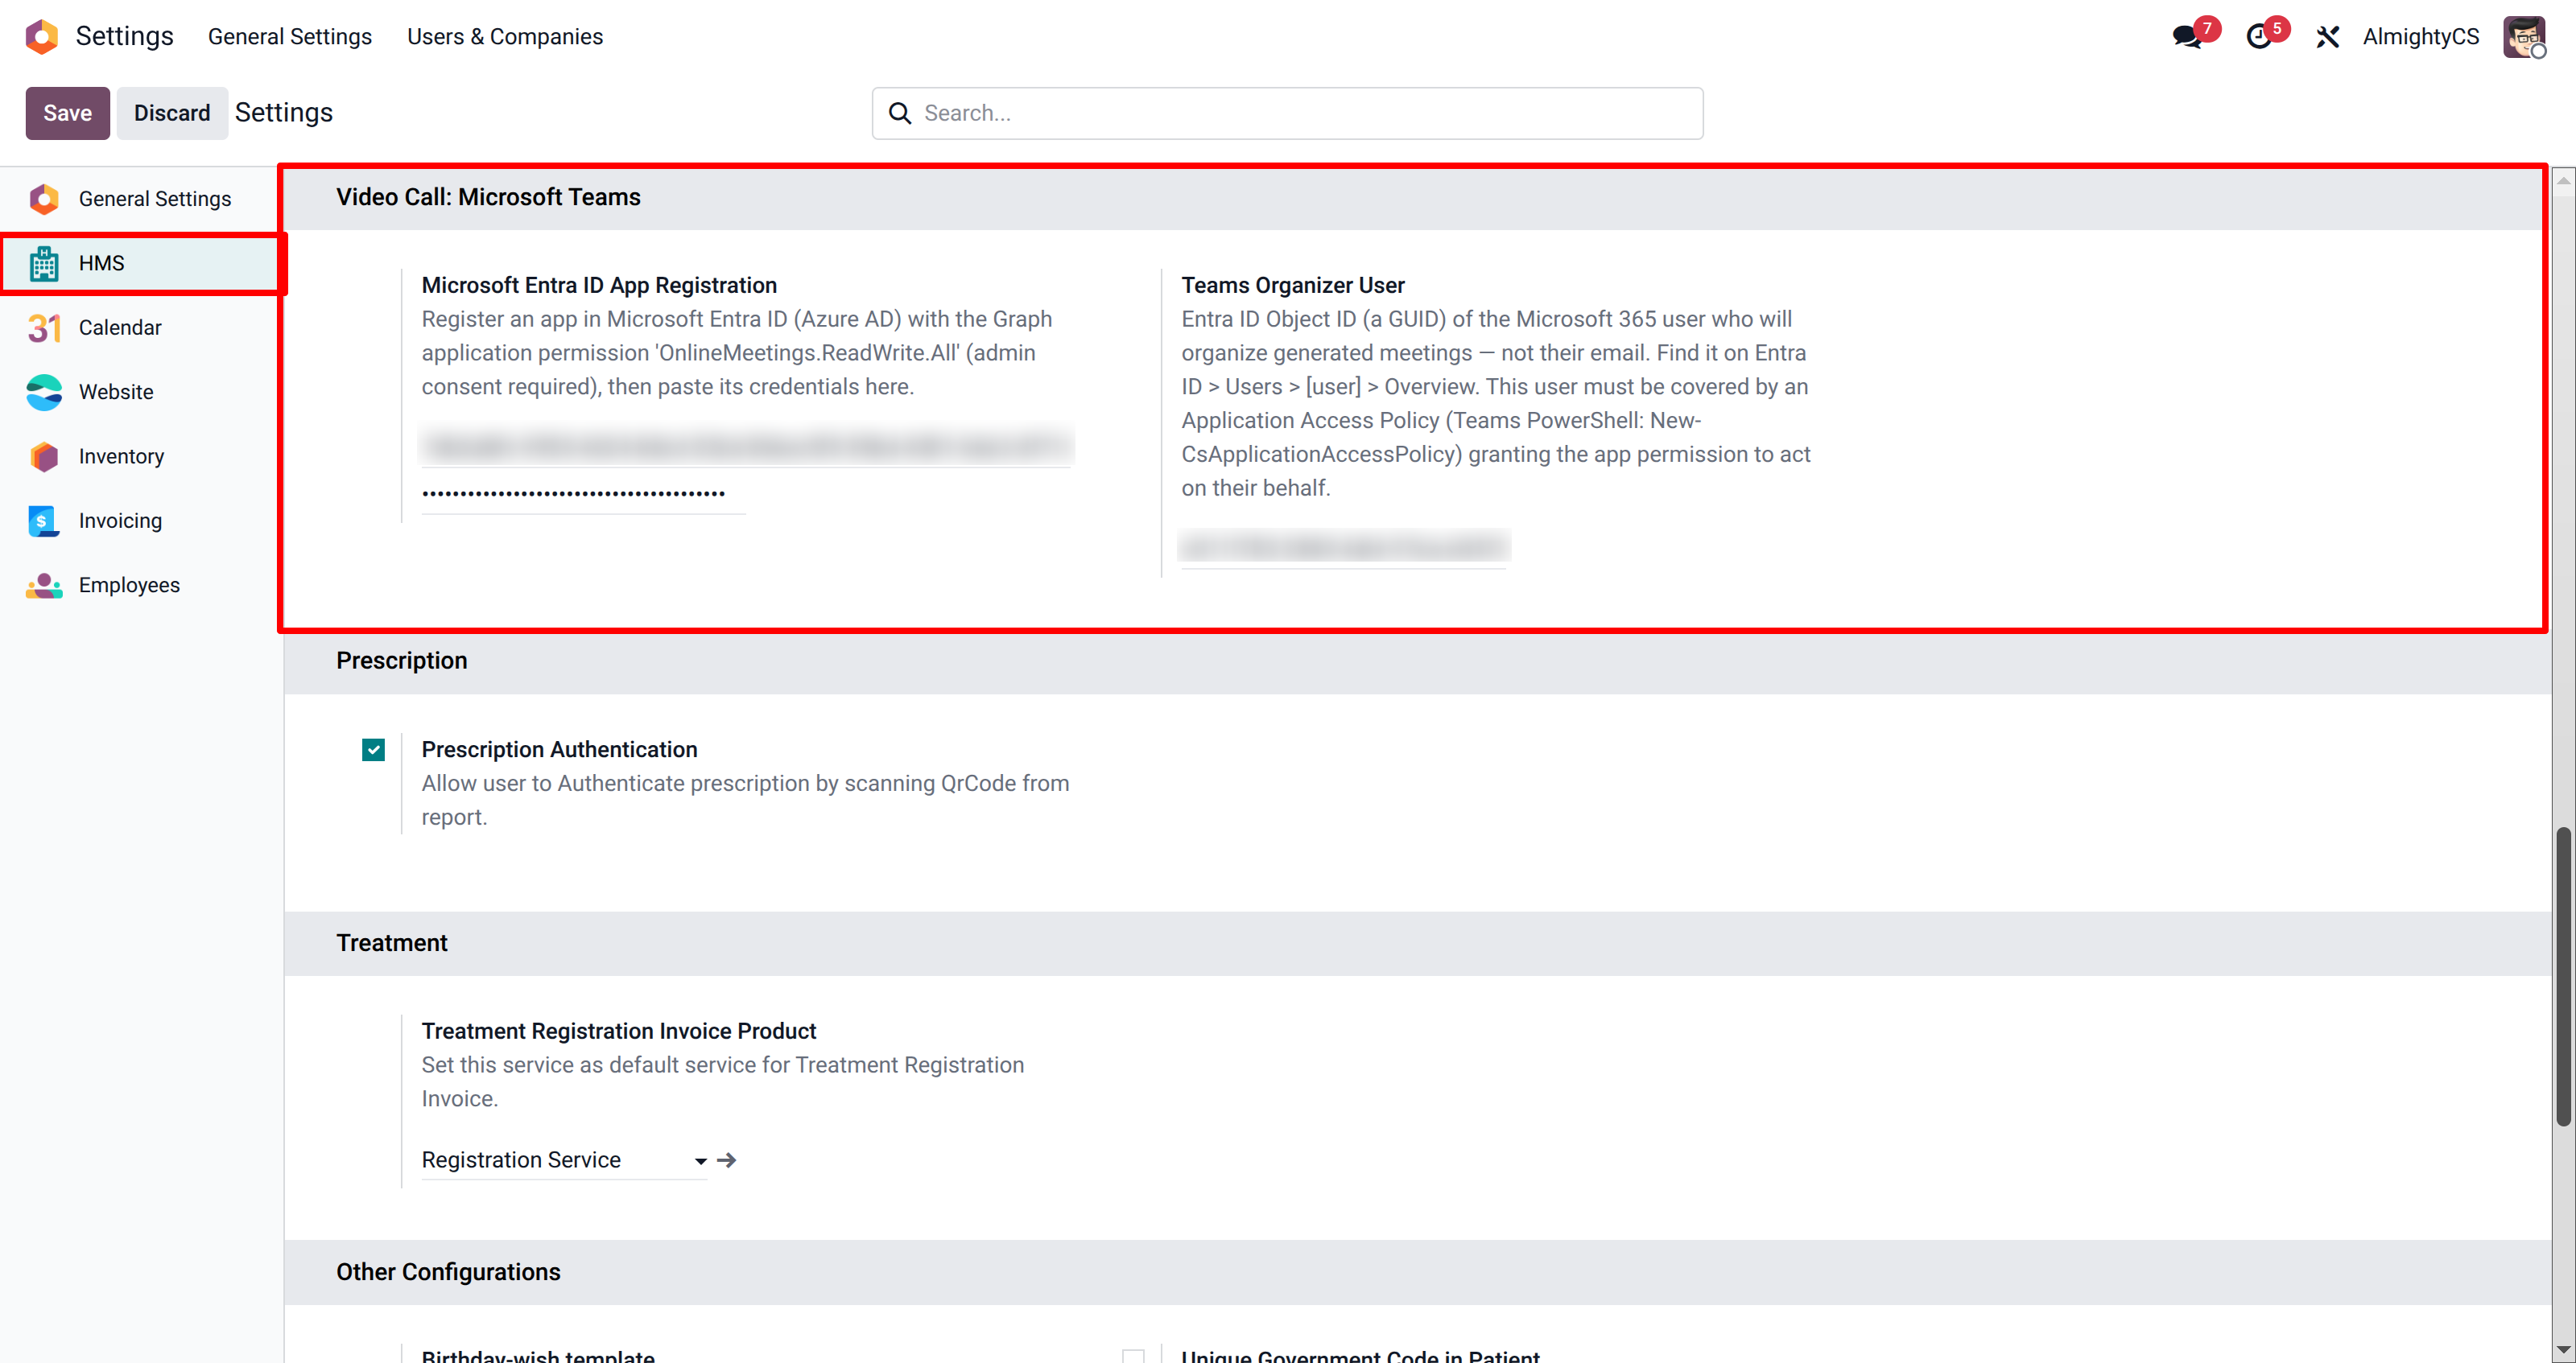The width and height of the screenshot is (2576, 1363).
Task: Discard the settings changes
Action: tap(172, 113)
